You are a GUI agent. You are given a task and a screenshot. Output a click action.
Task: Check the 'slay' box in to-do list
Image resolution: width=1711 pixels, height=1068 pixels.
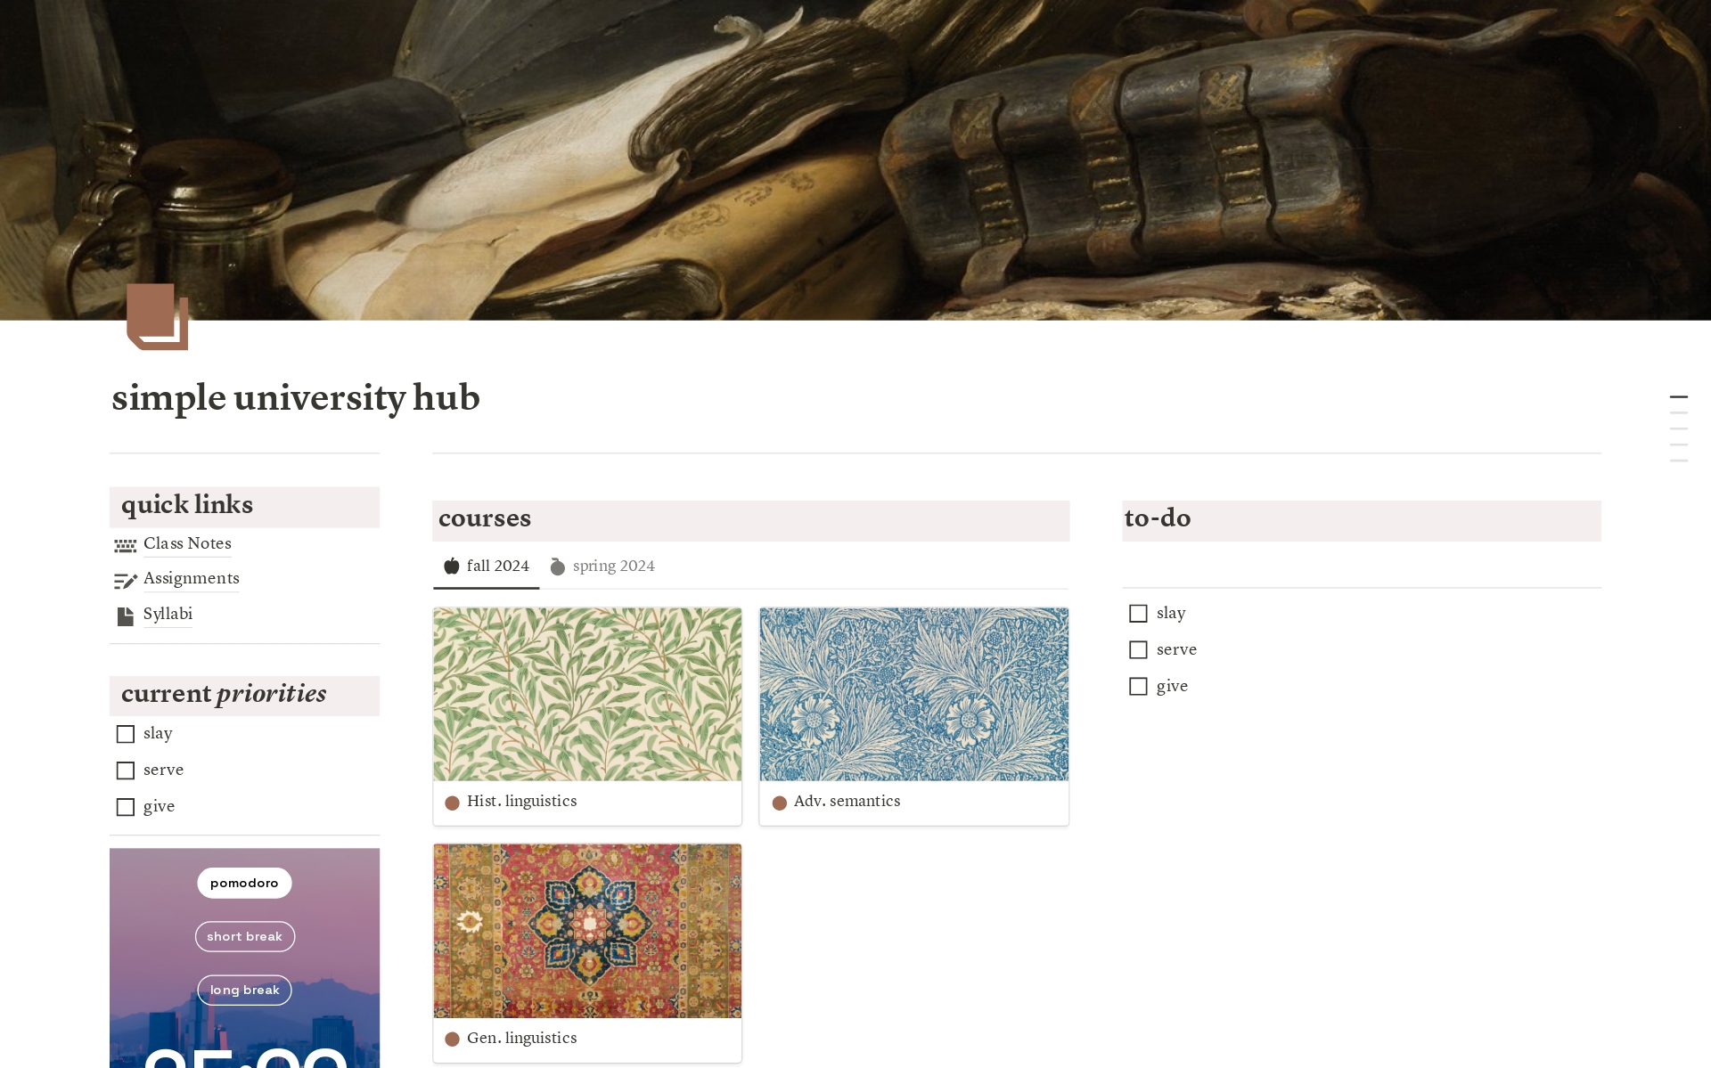pos(1137,613)
